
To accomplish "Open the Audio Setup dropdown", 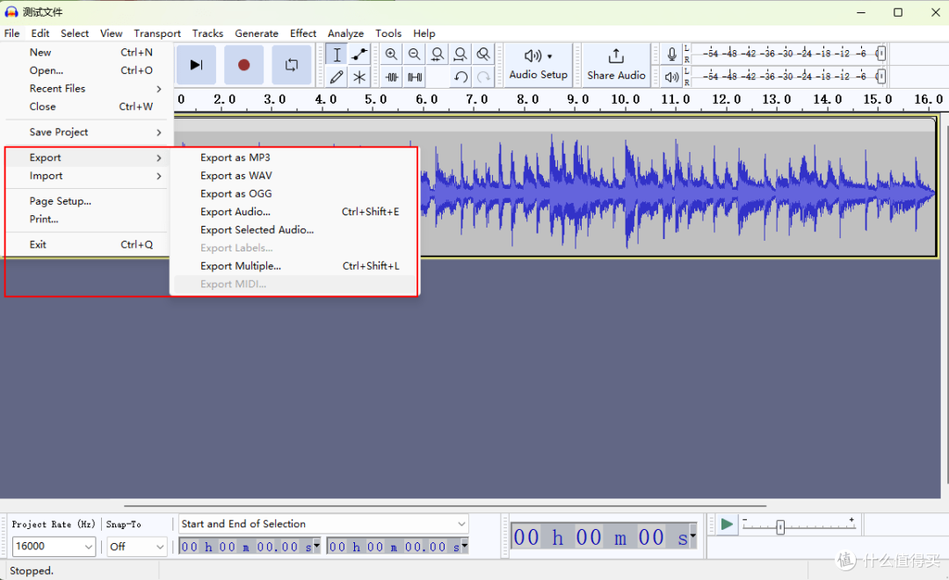I will click(x=538, y=65).
